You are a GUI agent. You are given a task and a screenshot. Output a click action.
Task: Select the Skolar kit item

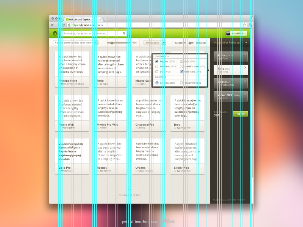(231, 57)
